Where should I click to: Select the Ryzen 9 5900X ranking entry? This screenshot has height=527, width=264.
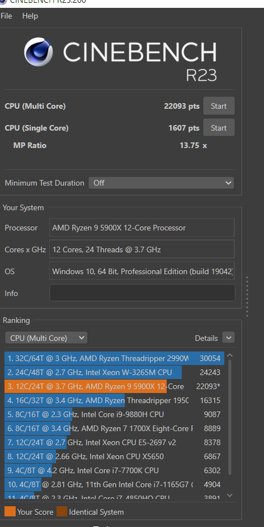pos(115,386)
